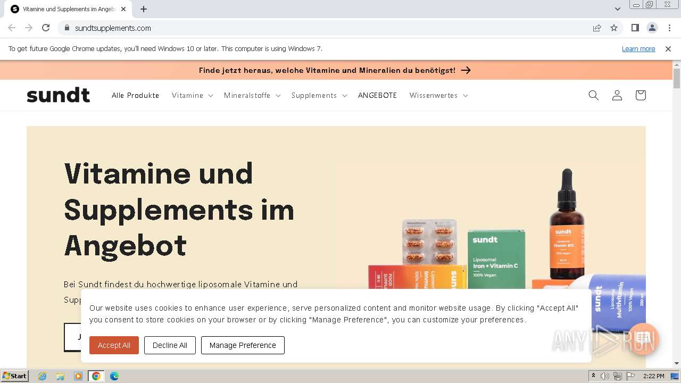681x383 pixels.
Task: Open Chrome side panel icon
Action: tap(635, 28)
